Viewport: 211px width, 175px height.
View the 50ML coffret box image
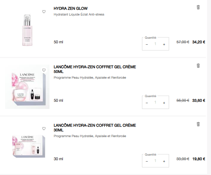(x=27, y=87)
